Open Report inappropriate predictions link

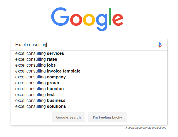pyautogui.click(x=146, y=128)
